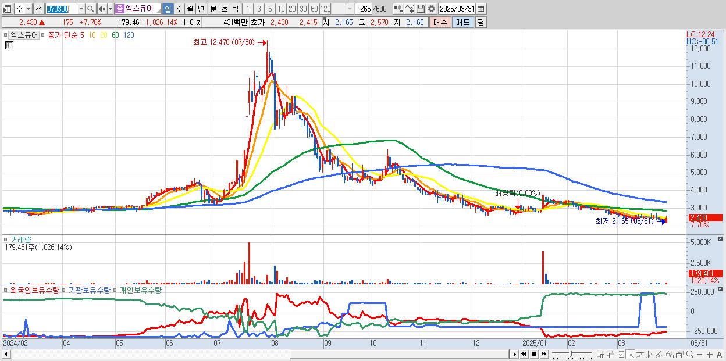Open the dropdown next to speaker icon

tap(110, 9)
